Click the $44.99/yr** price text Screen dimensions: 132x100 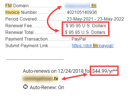(105, 71)
